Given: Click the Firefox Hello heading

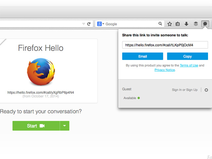Looking at the screenshot, I should click(41, 48).
